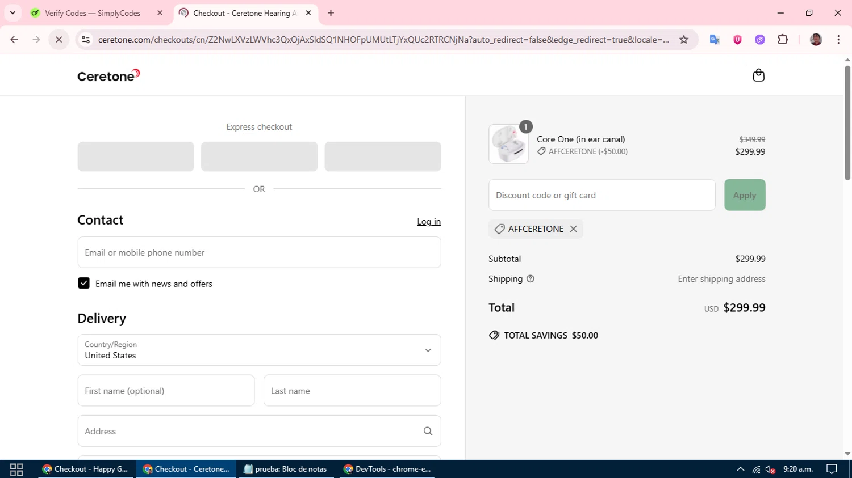The image size is (852, 478).
Task: Close the Checkout Ceretone tab
Action: pyautogui.click(x=308, y=13)
